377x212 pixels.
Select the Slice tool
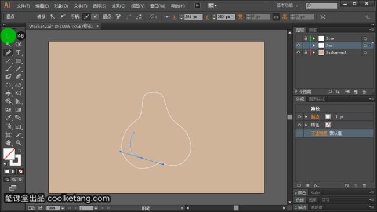tap(19, 135)
